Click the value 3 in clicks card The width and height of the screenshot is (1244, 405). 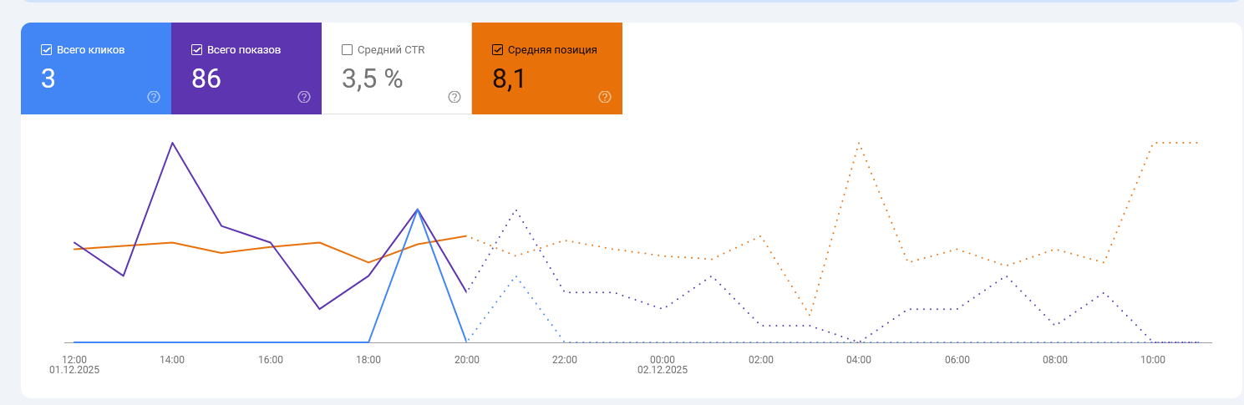[48, 78]
